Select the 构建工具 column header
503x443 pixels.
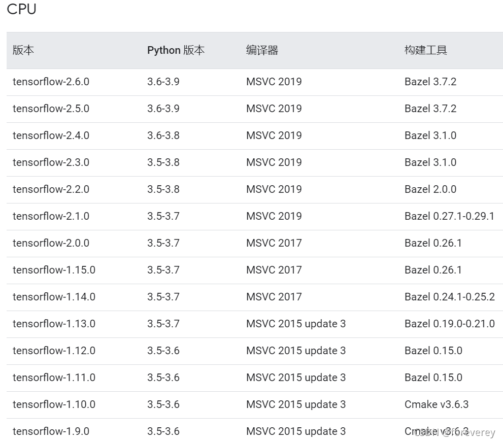click(426, 50)
